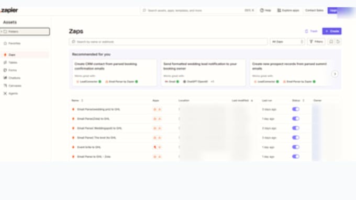The height and width of the screenshot is (200, 356).
Task: Focus the Search by name or webhook field
Action: point(168,42)
